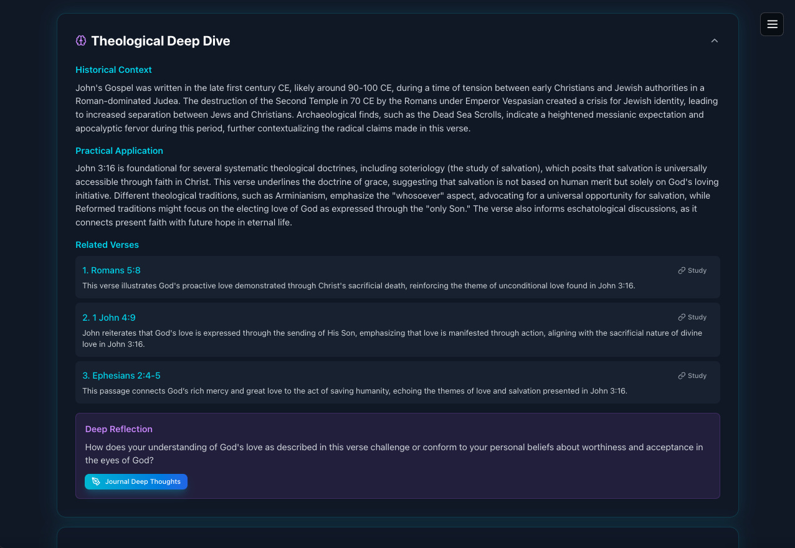Collapse the Theological Deep Dive section
795x548 pixels.
(715, 41)
